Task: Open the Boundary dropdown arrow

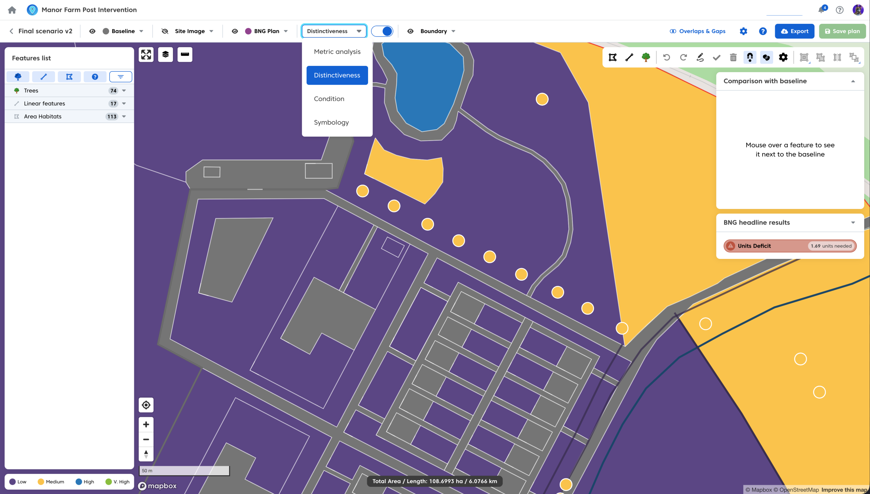Action: [x=453, y=31]
